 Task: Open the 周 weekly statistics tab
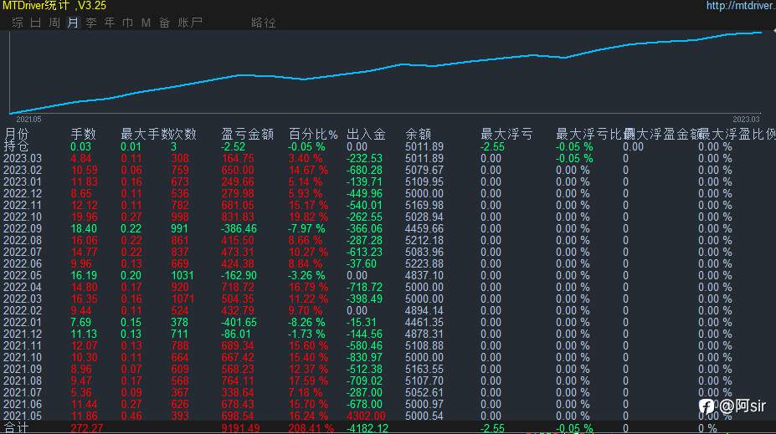point(54,23)
